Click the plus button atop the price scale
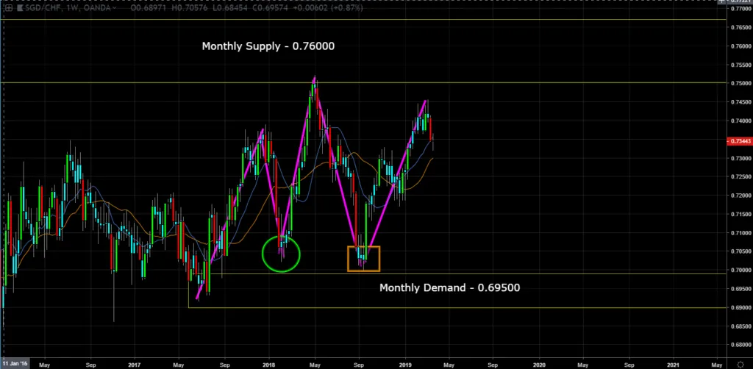The image size is (753, 369). (x=721, y=1)
